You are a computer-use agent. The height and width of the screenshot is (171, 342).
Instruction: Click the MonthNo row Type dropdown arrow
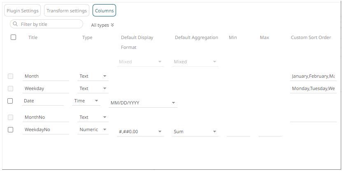(x=105, y=117)
